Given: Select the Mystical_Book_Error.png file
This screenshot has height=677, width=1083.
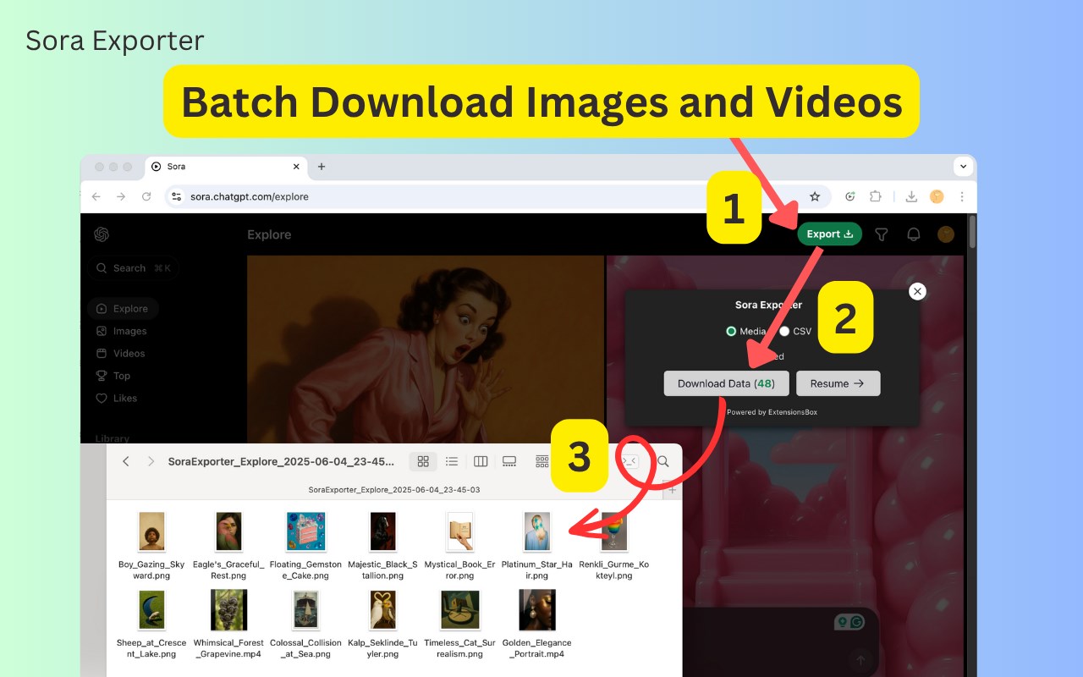Looking at the screenshot, I should pos(459,546).
